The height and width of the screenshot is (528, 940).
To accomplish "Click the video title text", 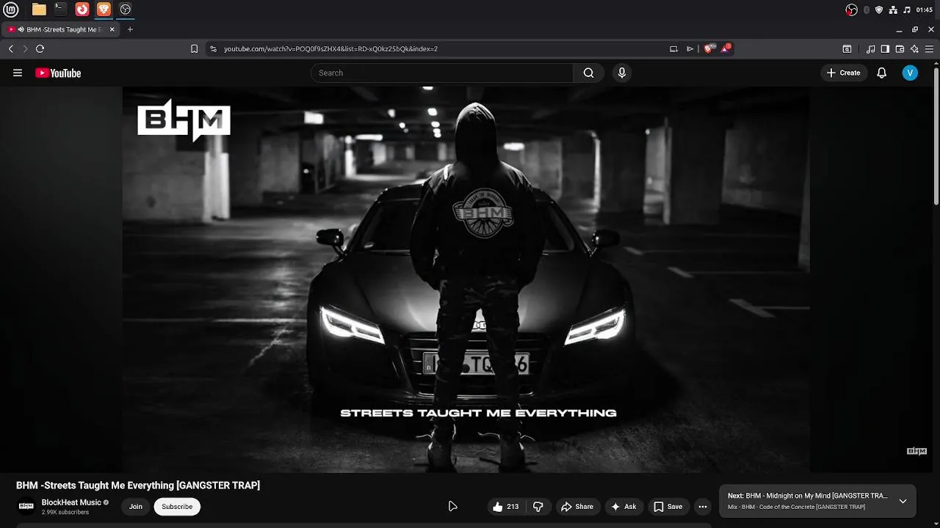I will (x=138, y=485).
